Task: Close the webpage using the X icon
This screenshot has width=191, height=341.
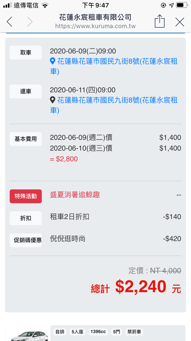Action: [x=179, y=22]
